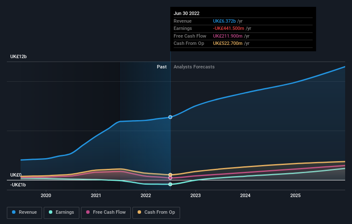The image size is (352, 224).
Task: Click the -UK£1b y-axis label
Action: (x=18, y=185)
